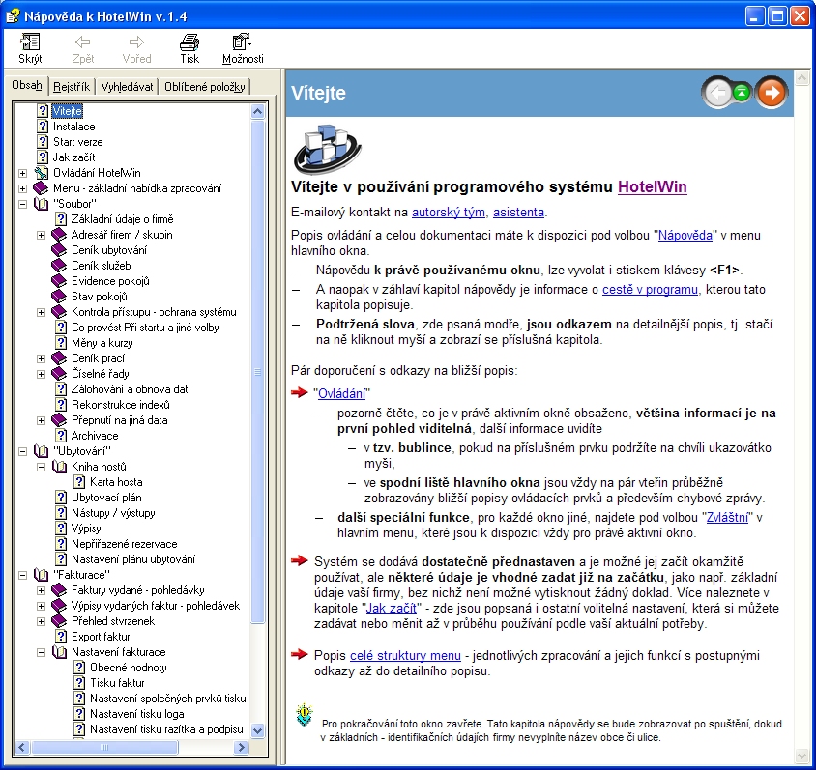Open the Nápověda link
The height and width of the screenshot is (770, 816).
tap(685, 235)
